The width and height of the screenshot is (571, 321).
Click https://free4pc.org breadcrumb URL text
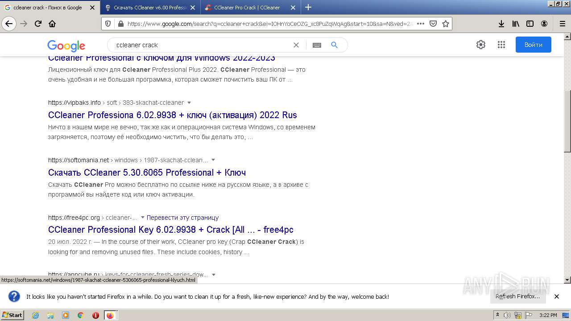click(x=74, y=218)
